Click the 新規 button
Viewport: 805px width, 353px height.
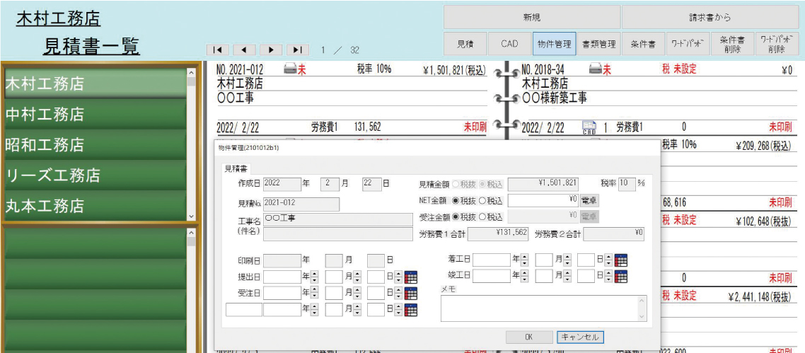click(532, 18)
